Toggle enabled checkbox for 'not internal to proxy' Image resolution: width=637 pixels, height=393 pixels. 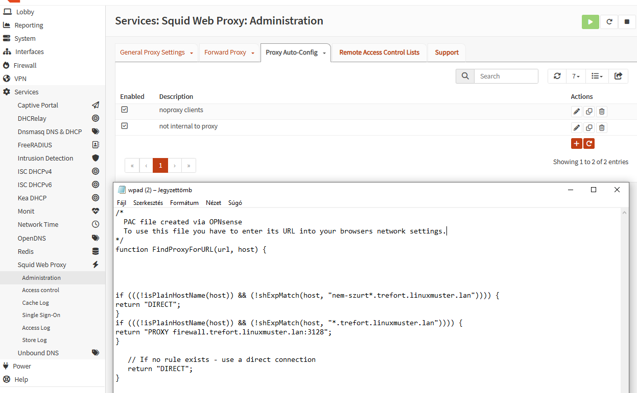(x=124, y=126)
